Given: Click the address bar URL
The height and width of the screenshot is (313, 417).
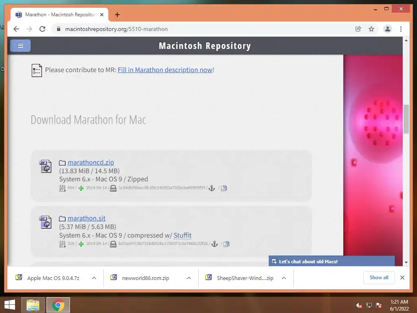Looking at the screenshot, I should tap(116, 29).
